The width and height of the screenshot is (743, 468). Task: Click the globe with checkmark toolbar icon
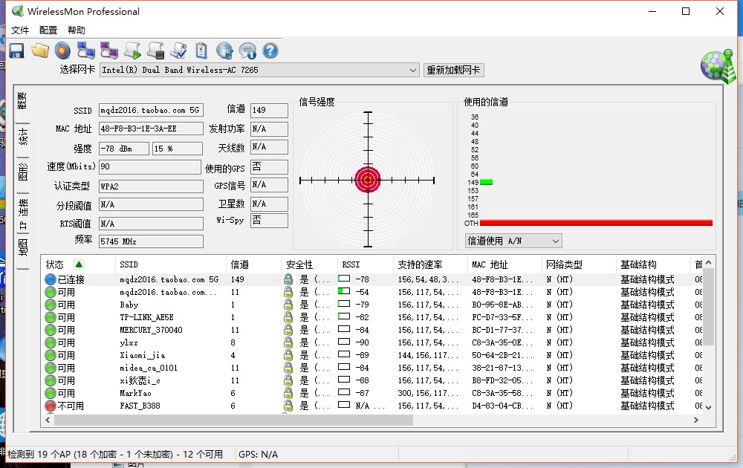(x=224, y=51)
